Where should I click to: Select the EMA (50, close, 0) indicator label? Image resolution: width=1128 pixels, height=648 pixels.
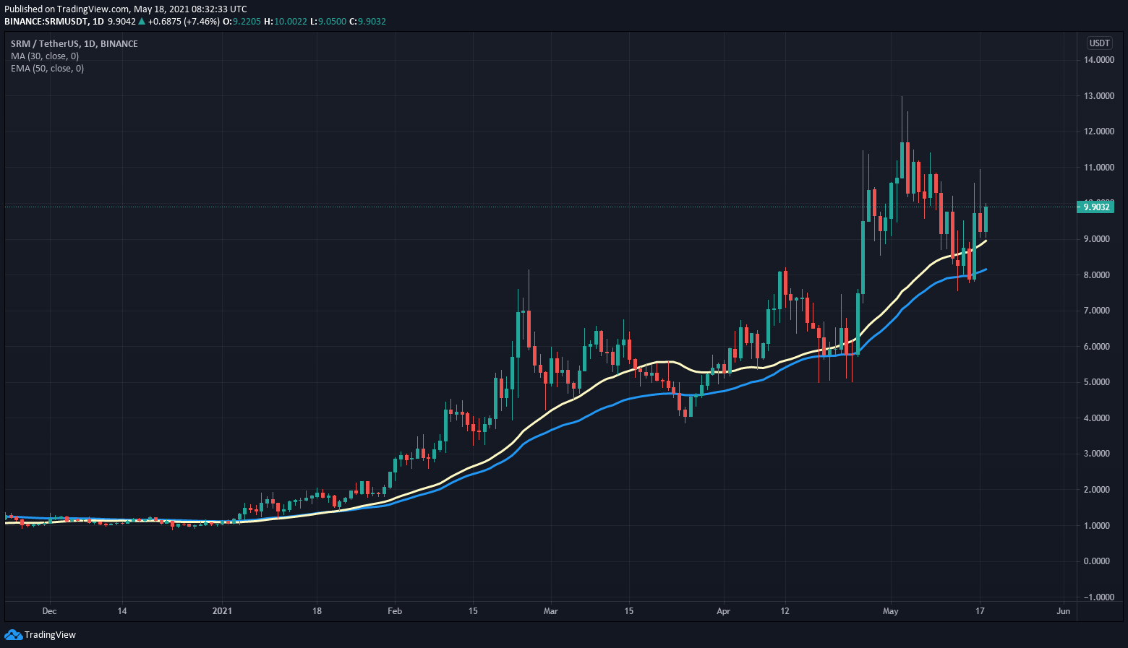(47, 68)
